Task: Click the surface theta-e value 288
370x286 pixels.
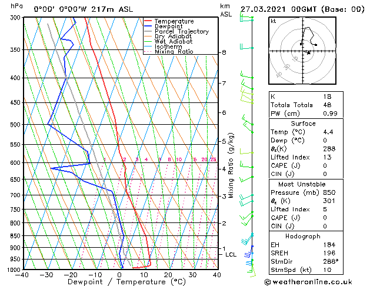Action: (329, 149)
